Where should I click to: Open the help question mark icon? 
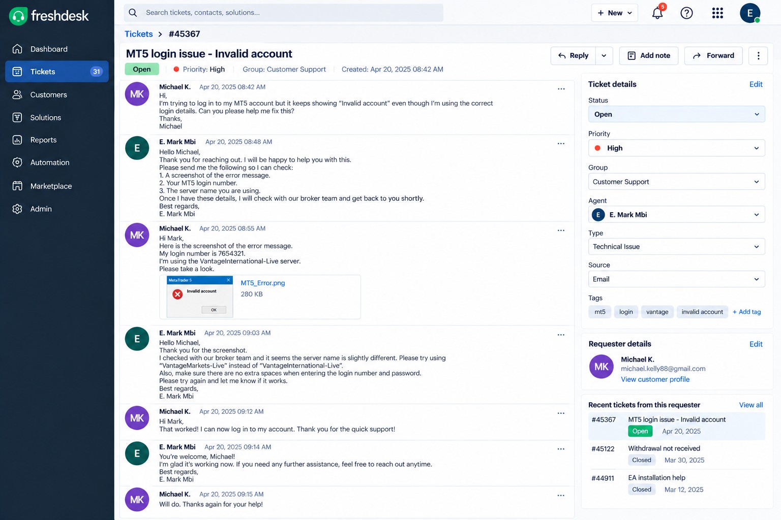click(687, 13)
